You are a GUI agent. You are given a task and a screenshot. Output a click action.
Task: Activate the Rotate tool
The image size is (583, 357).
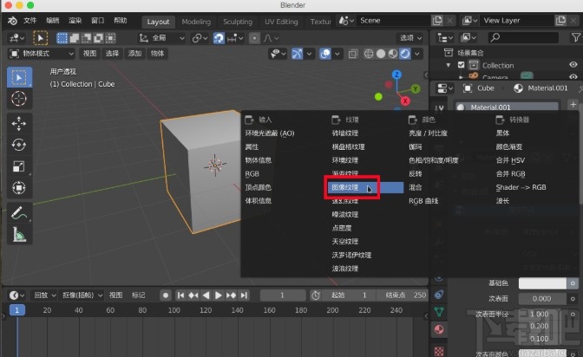click(19, 145)
